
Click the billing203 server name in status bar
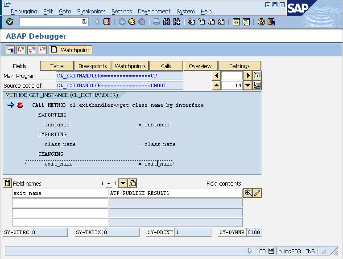(289, 251)
